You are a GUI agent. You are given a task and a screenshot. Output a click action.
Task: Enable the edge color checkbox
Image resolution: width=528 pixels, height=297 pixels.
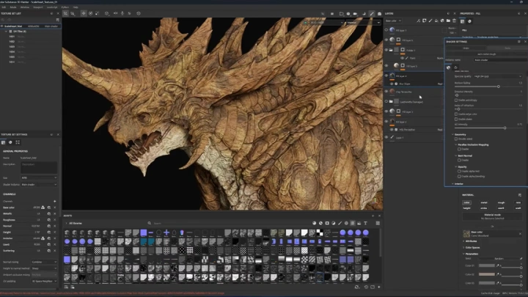(456, 114)
